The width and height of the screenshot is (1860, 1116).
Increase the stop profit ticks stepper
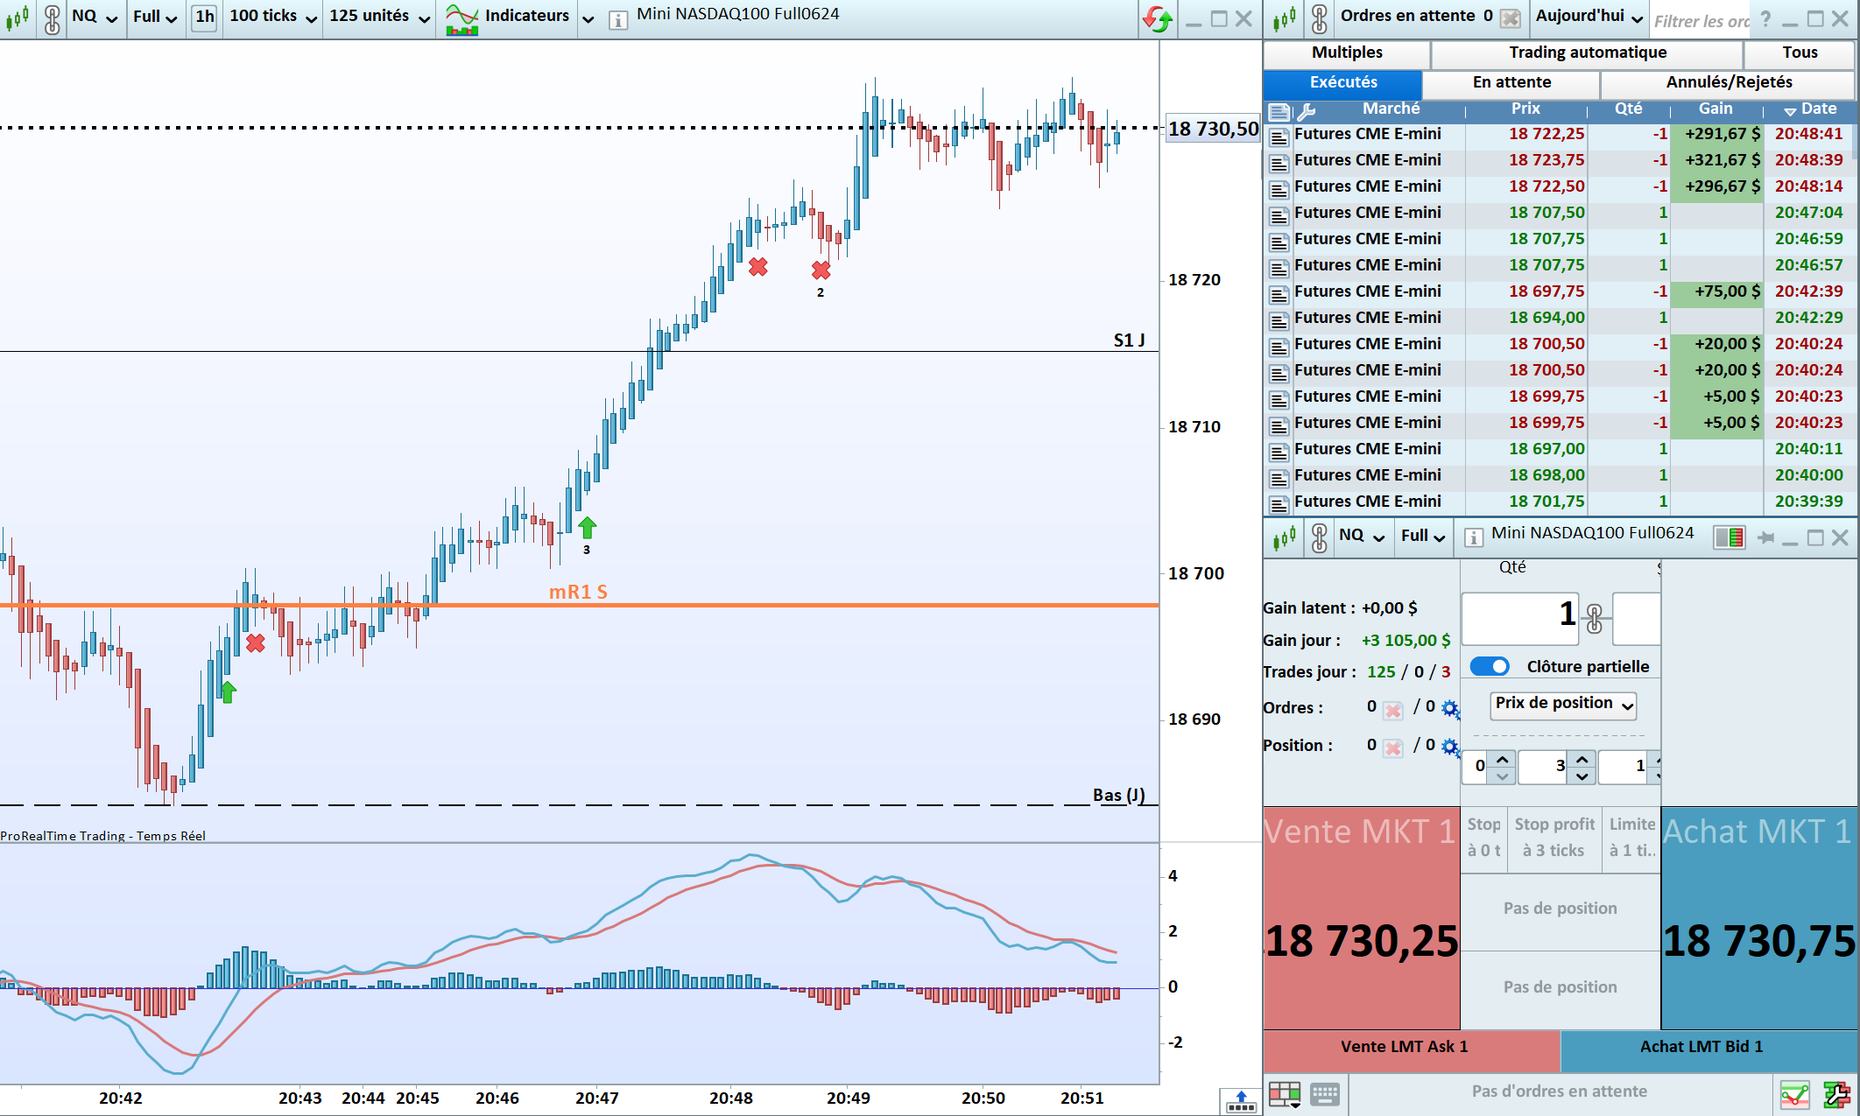click(x=1582, y=758)
